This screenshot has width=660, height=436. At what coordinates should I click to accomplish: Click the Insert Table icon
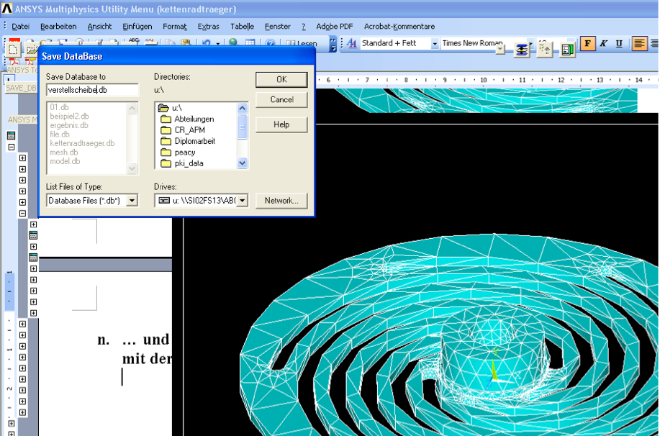[x=250, y=42]
